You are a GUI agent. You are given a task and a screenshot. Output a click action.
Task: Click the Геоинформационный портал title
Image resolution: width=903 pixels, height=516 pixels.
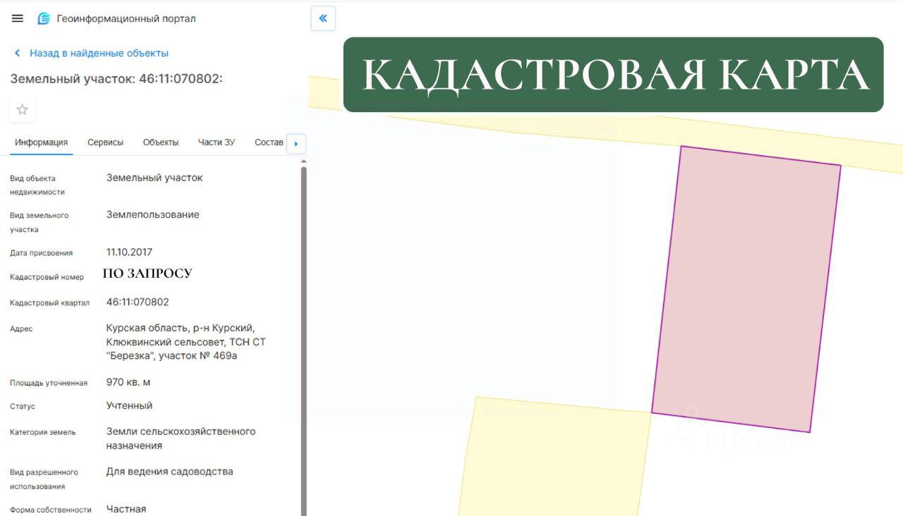click(126, 18)
